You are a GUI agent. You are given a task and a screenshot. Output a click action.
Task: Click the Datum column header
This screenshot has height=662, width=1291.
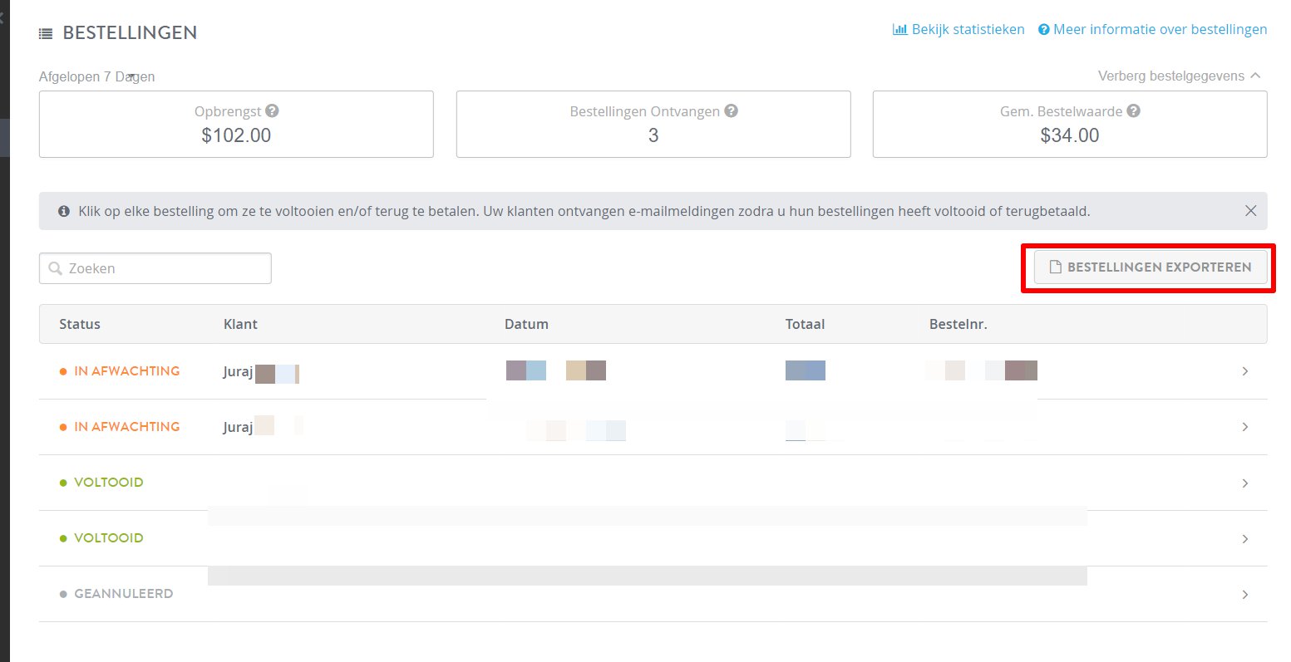(526, 324)
